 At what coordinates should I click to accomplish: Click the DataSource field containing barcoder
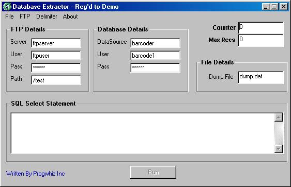[156, 43]
